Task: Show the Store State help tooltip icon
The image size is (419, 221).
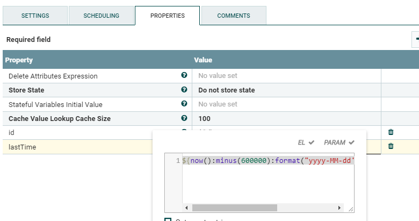Action: pos(184,90)
